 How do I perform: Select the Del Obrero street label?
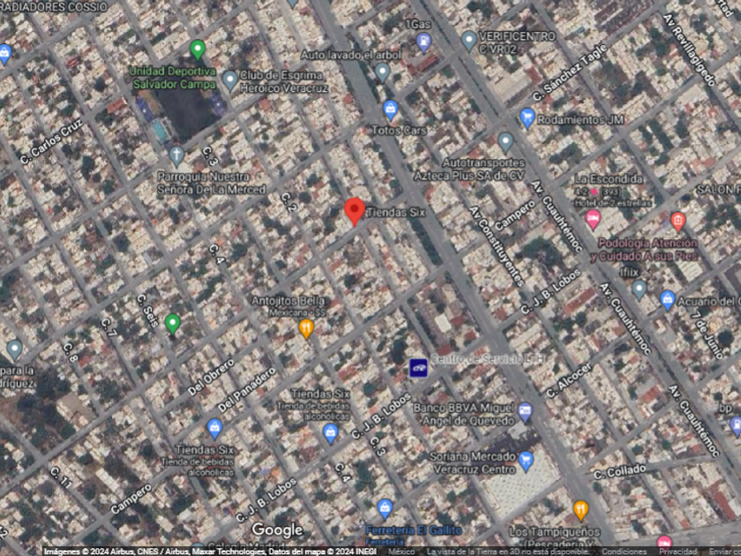[x=211, y=378]
